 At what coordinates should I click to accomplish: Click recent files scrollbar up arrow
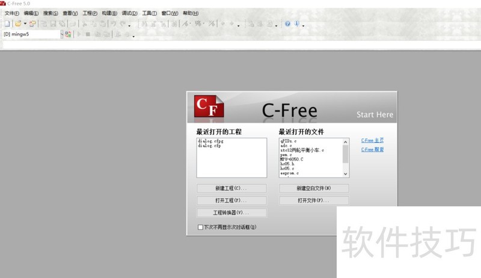(345, 142)
